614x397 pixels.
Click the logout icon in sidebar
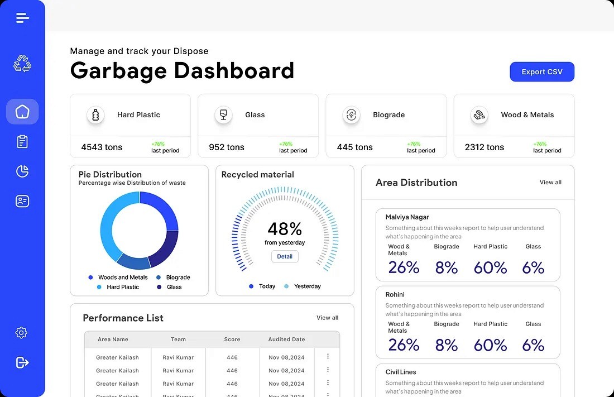point(22,362)
